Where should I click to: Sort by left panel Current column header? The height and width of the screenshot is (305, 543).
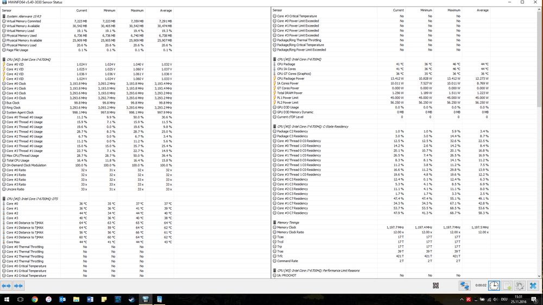click(x=81, y=10)
